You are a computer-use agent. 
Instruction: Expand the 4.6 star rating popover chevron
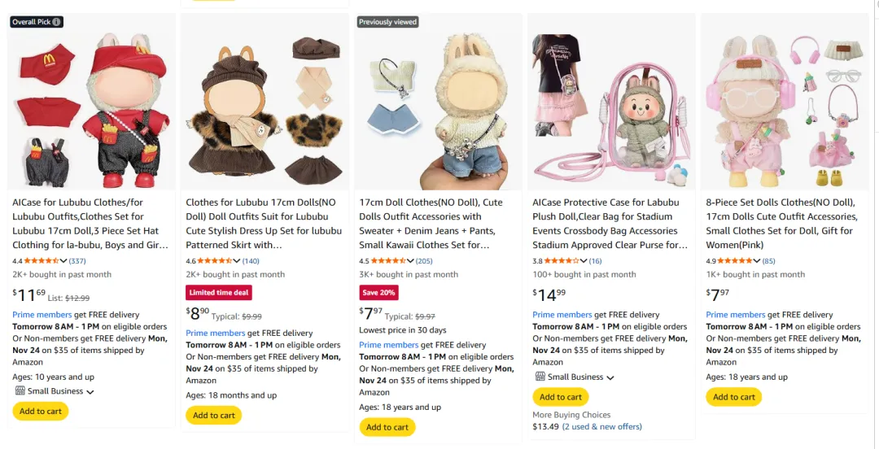(x=237, y=261)
